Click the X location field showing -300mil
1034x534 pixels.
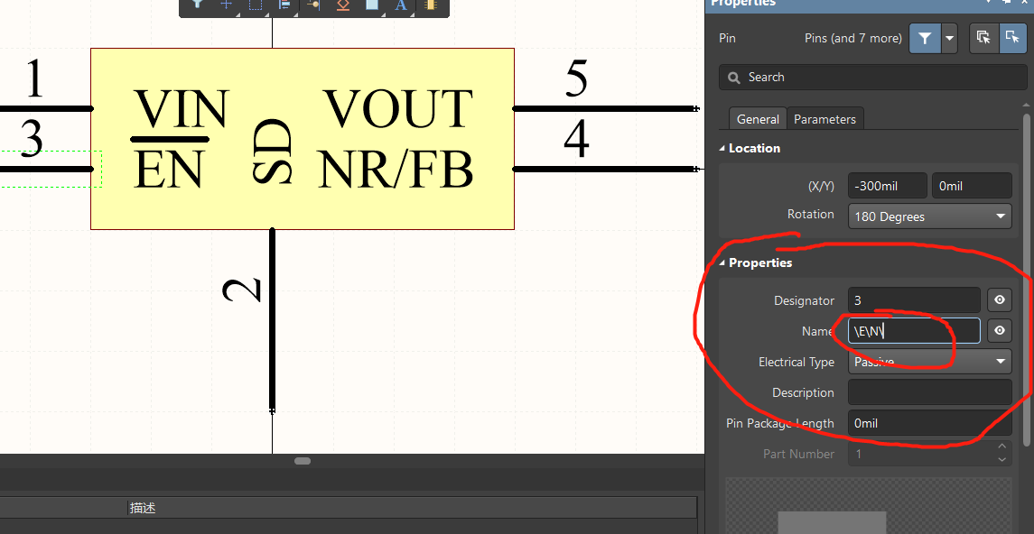tap(888, 186)
